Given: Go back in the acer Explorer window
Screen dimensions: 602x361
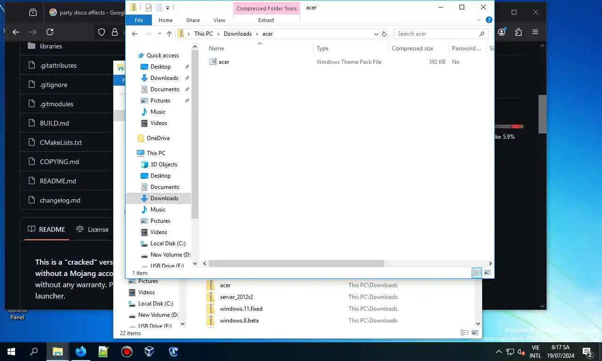Looking at the screenshot, I should tap(135, 34).
